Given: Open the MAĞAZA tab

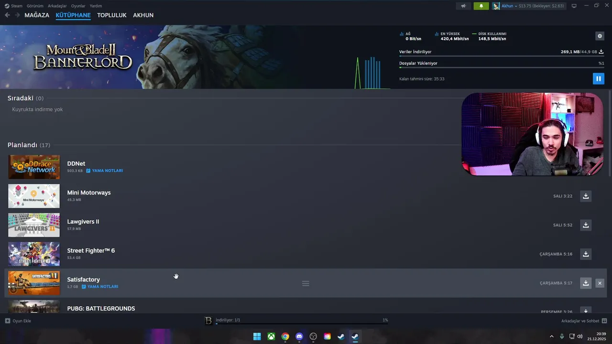Looking at the screenshot, I should (37, 15).
